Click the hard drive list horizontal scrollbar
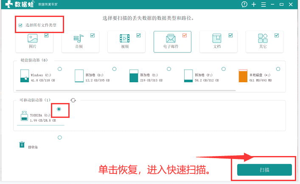Viewport: 300px width, 184px height. tap(126, 90)
